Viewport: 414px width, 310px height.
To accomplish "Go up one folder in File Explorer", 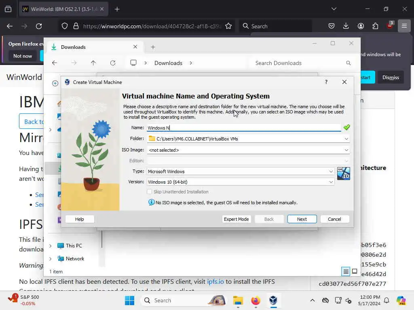I will [93, 63].
